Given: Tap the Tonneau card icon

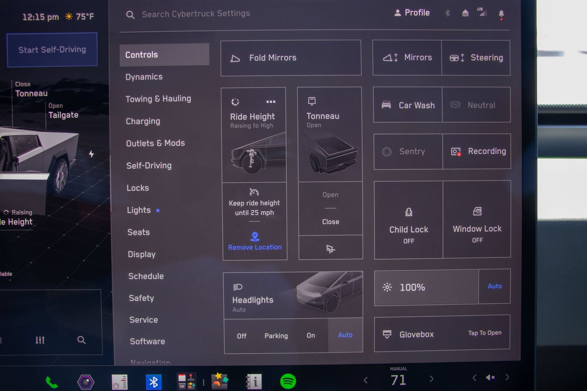Looking at the screenshot, I should (312, 101).
